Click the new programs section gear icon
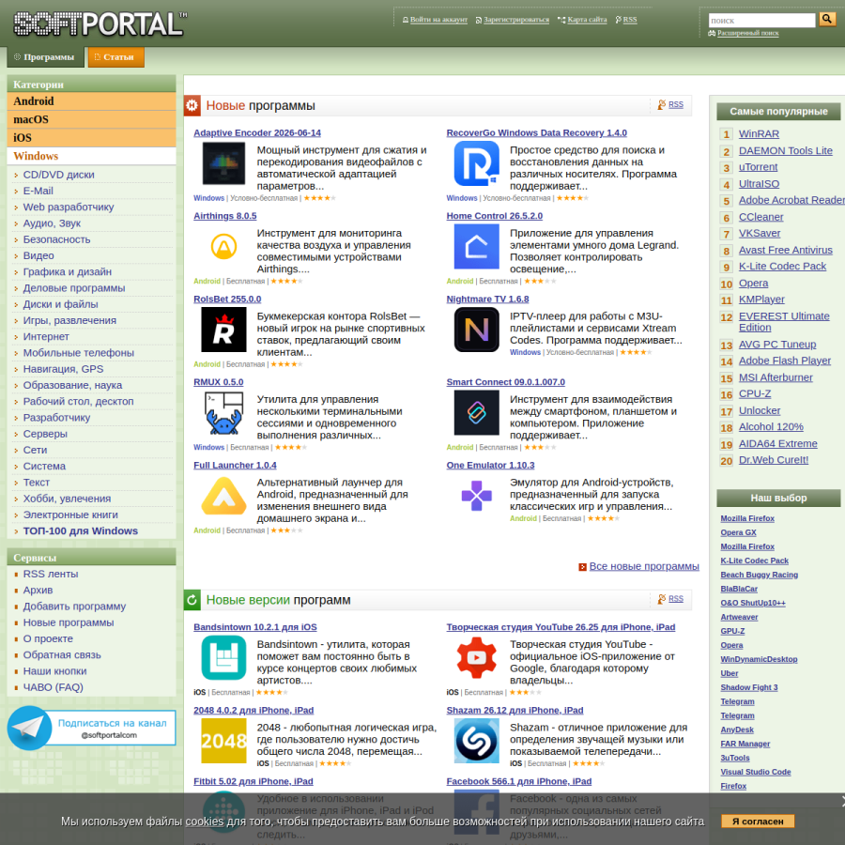This screenshot has width=845, height=845. pyautogui.click(x=192, y=105)
